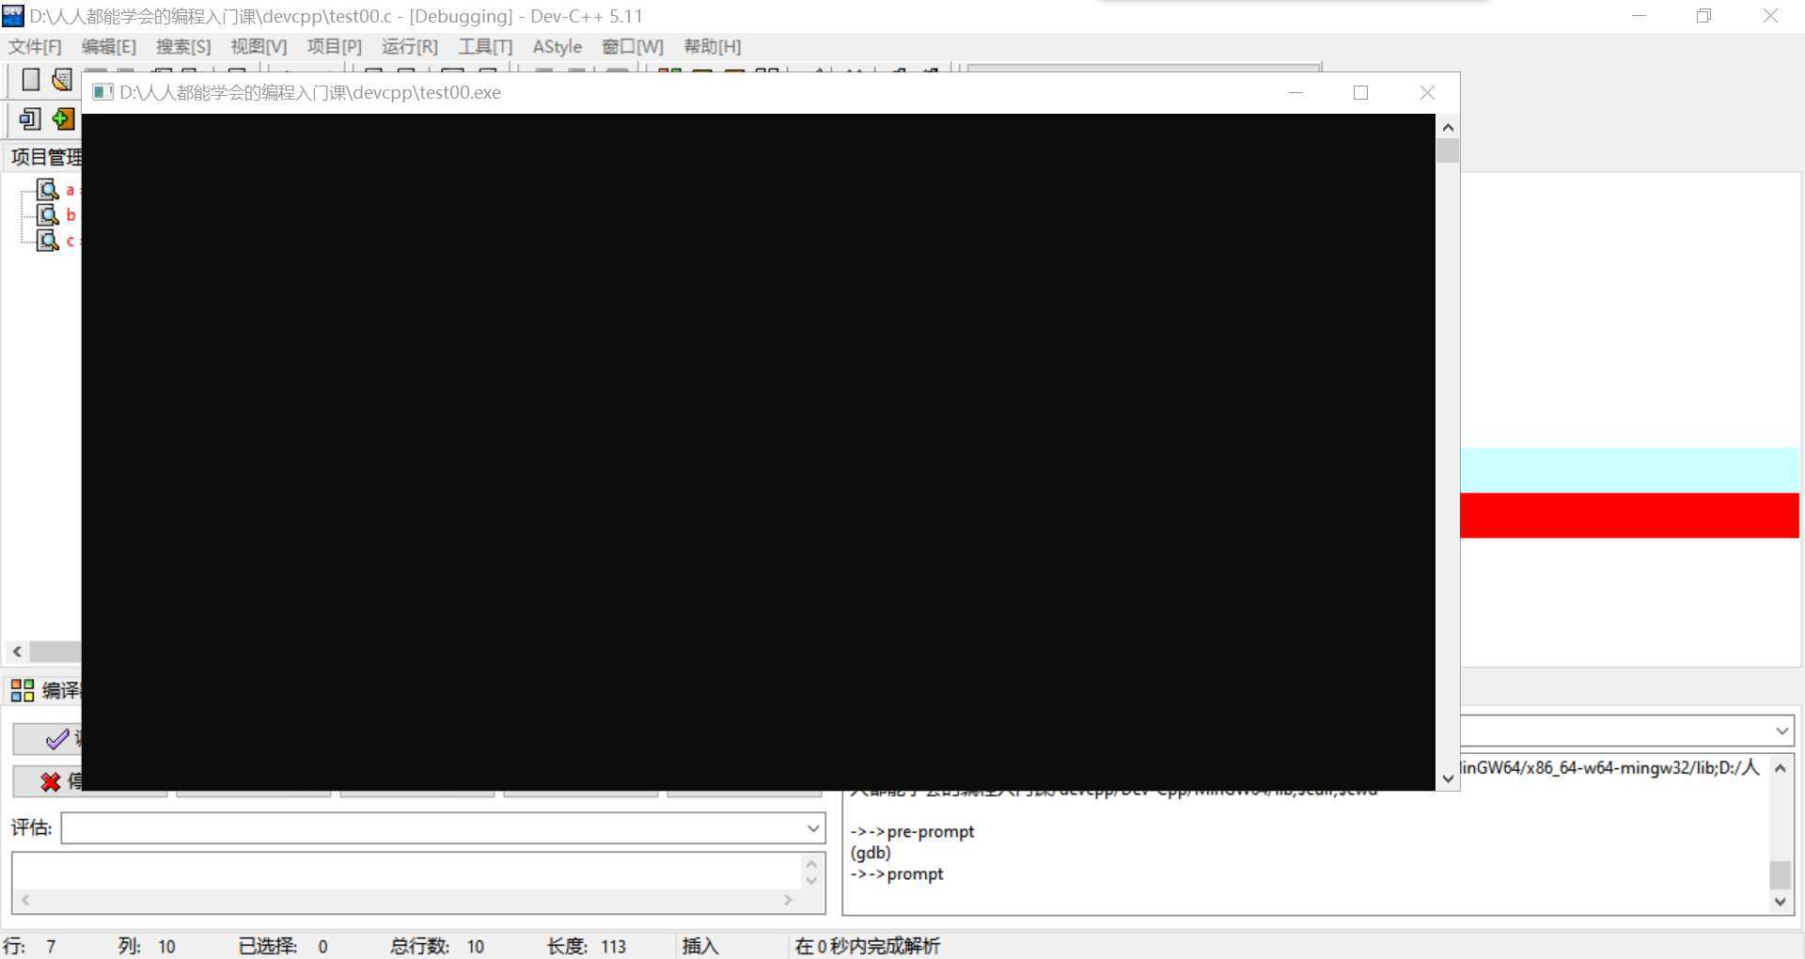Click the 项目管理 tab
The height and width of the screenshot is (959, 1805).
point(45,157)
